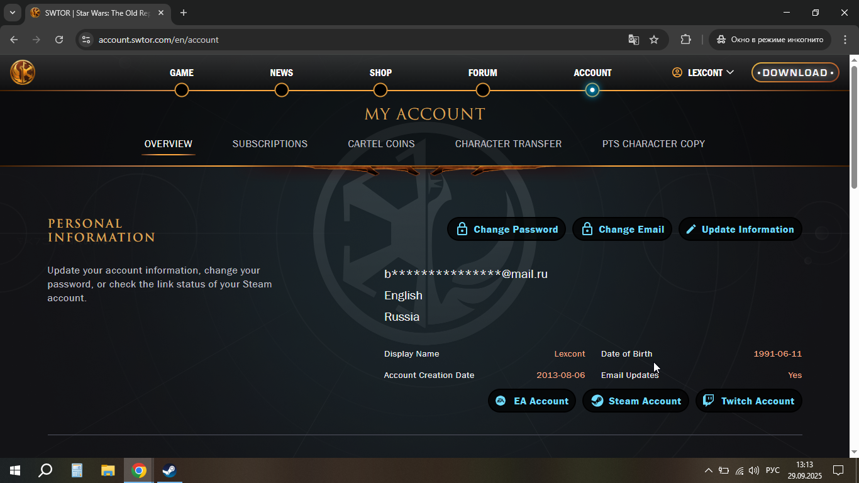
Task: Click the FORUM timeline node circle
Action: [483, 91]
